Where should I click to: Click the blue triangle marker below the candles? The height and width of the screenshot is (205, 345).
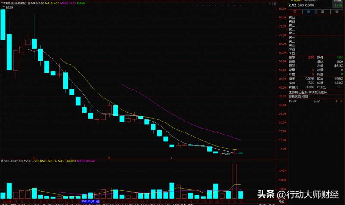(172, 158)
